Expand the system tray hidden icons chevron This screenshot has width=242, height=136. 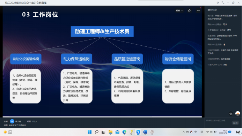click(x=184, y=132)
